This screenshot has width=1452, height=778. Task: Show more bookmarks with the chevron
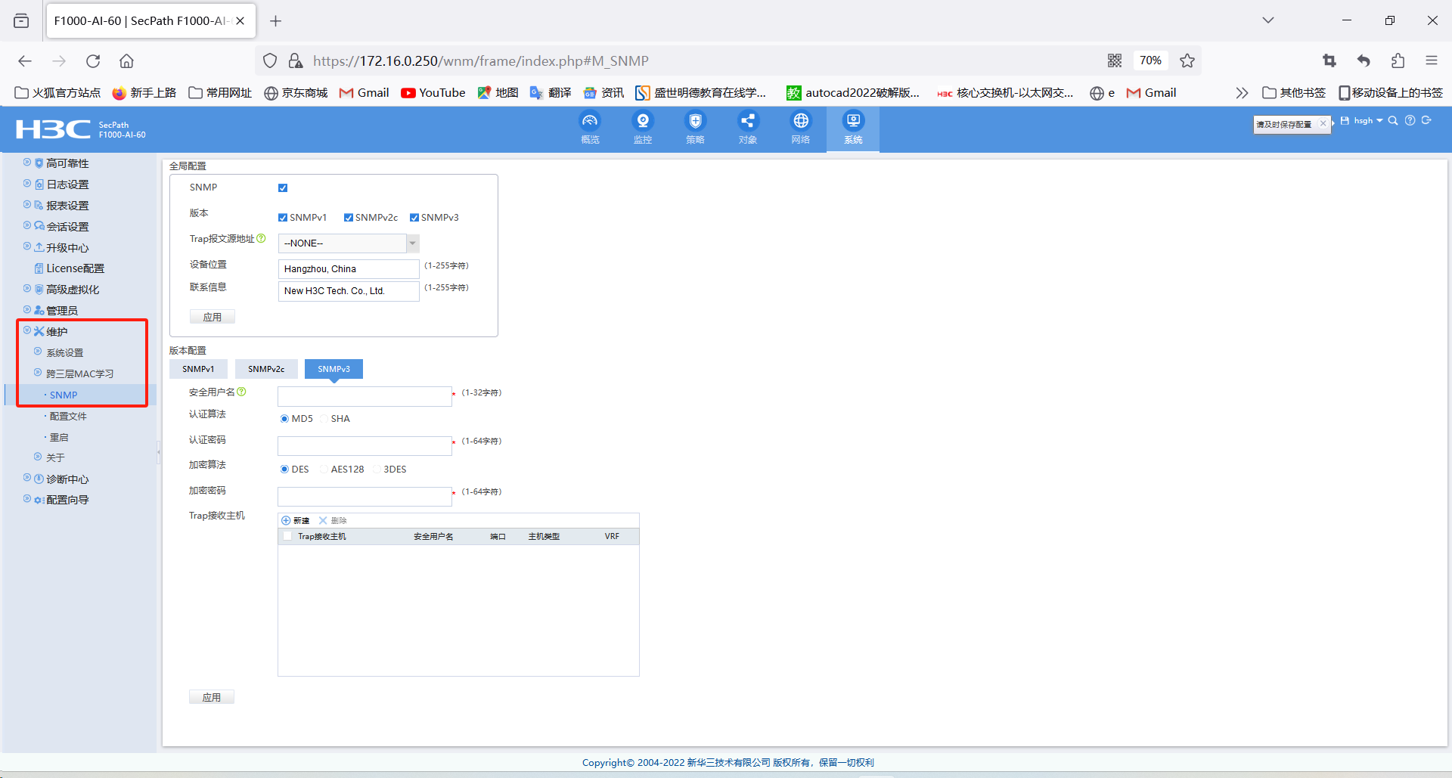pos(1242,93)
